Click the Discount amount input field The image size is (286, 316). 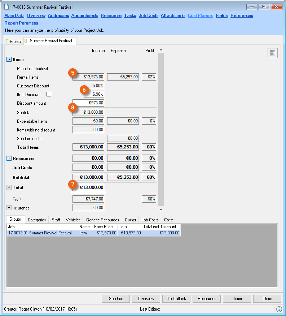tap(88, 103)
